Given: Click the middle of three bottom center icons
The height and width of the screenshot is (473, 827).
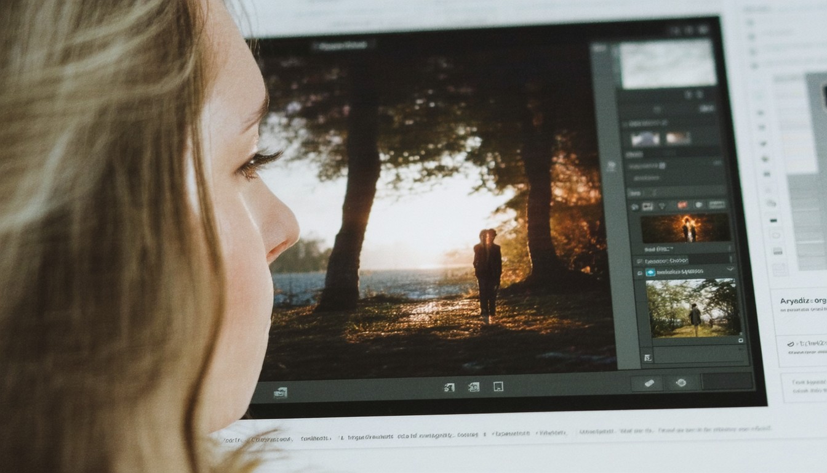Looking at the screenshot, I should (x=473, y=387).
